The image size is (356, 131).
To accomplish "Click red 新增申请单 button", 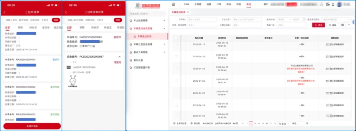I will coord(32,126).
